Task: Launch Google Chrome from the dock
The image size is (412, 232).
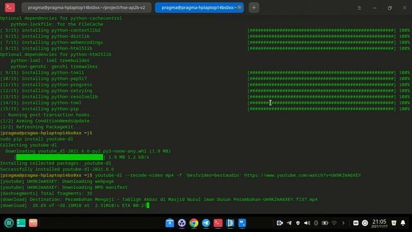Action: point(194,223)
